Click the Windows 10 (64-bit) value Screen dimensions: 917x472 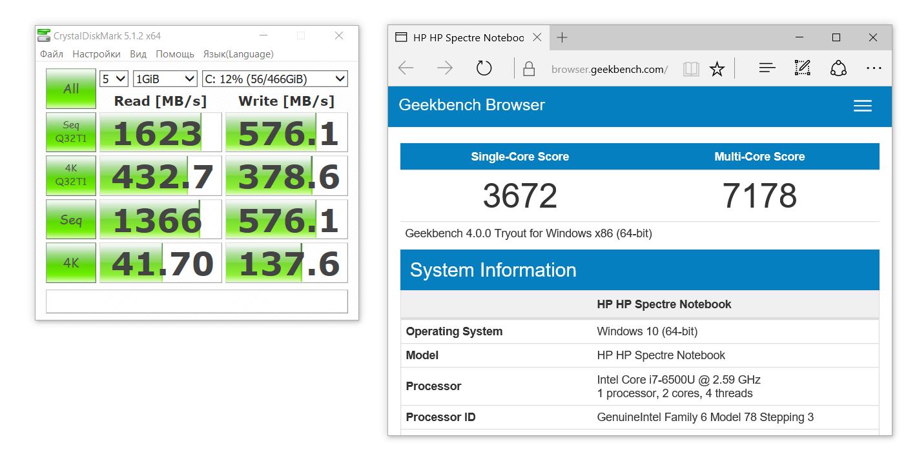pyautogui.click(x=647, y=331)
